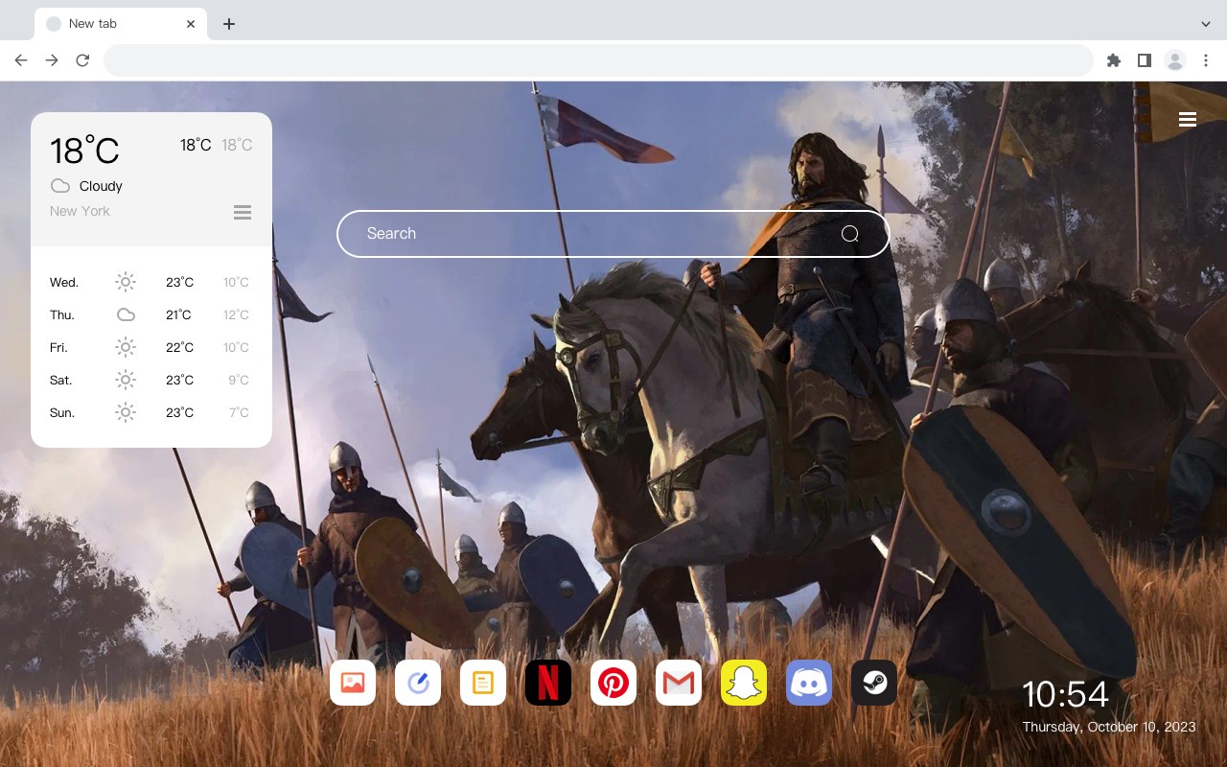Click the 7°C low for Sunday
The height and width of the screenshot is (767, 1227).
pyautogui.click(x=239, y=412)
